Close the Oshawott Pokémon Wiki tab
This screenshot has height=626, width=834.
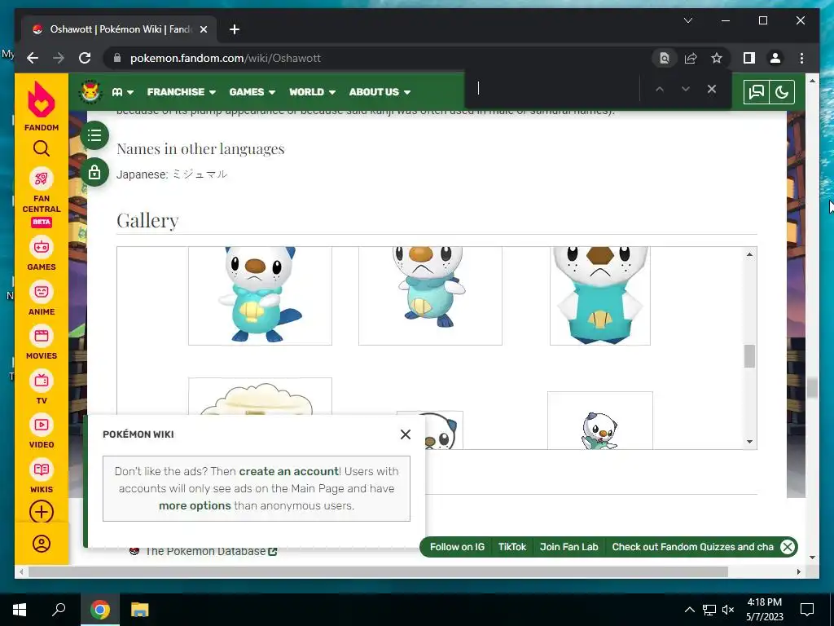coord(203,29)
